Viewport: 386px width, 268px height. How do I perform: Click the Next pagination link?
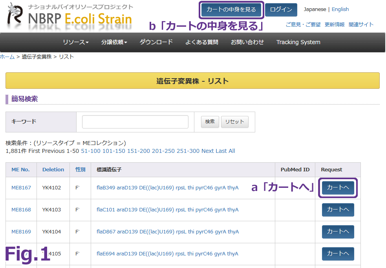tap(207, 151)
